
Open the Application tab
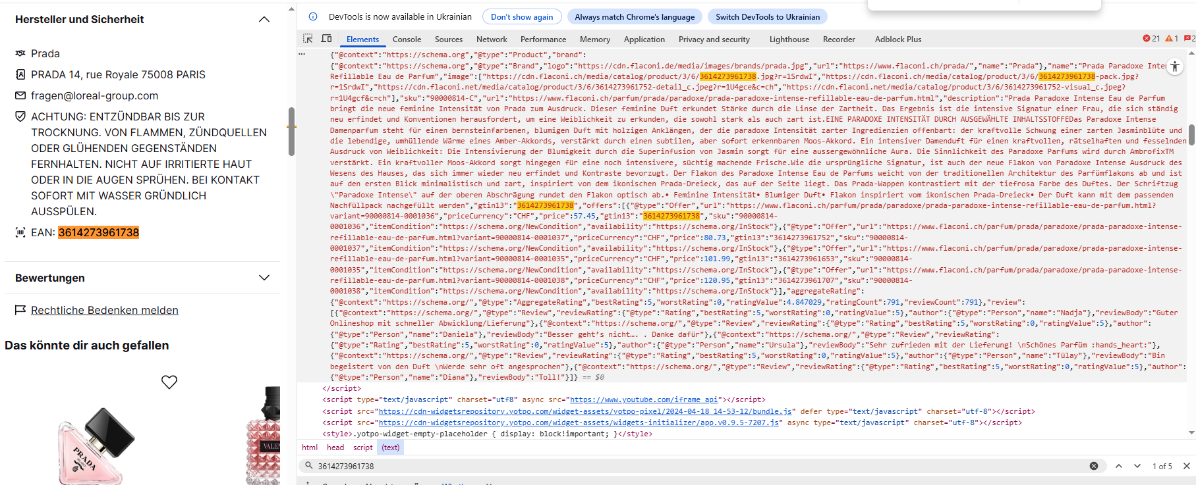click(644, 39)
